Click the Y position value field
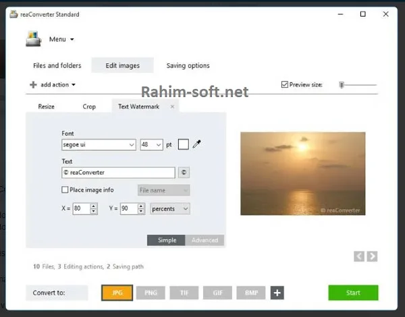The image size is (405, 317). [x=129, y=208]
